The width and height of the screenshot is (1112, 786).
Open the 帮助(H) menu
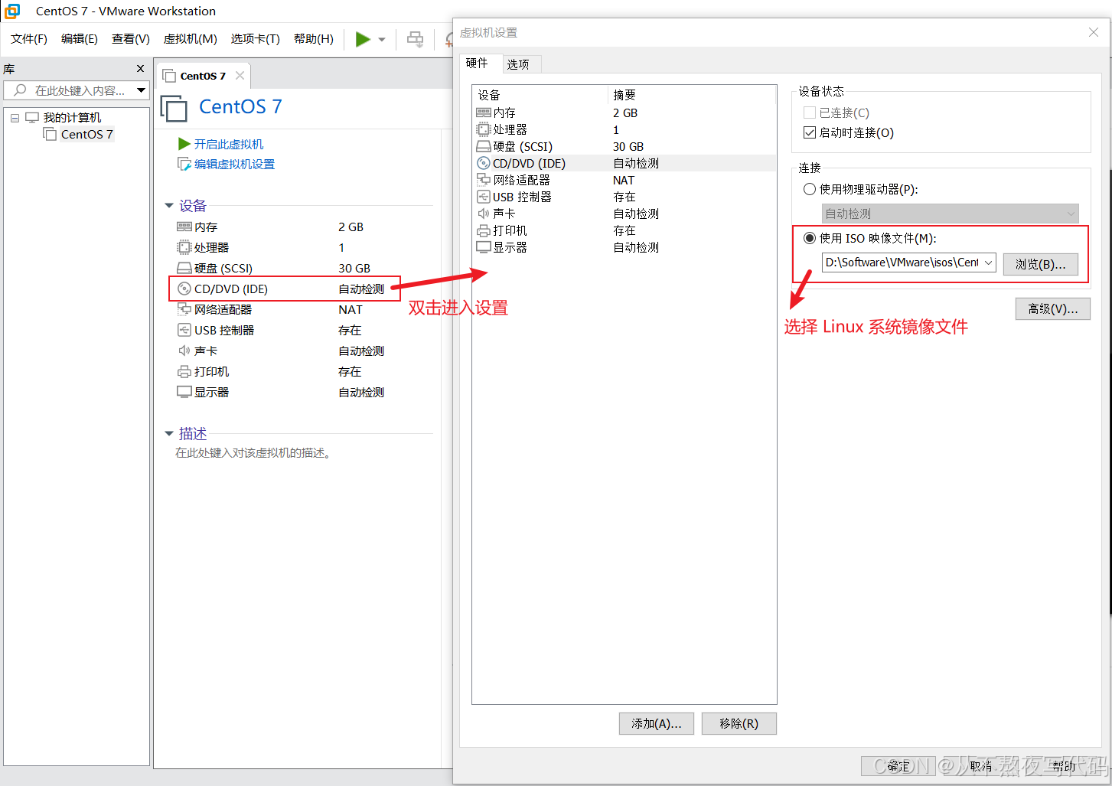[314, 39]
